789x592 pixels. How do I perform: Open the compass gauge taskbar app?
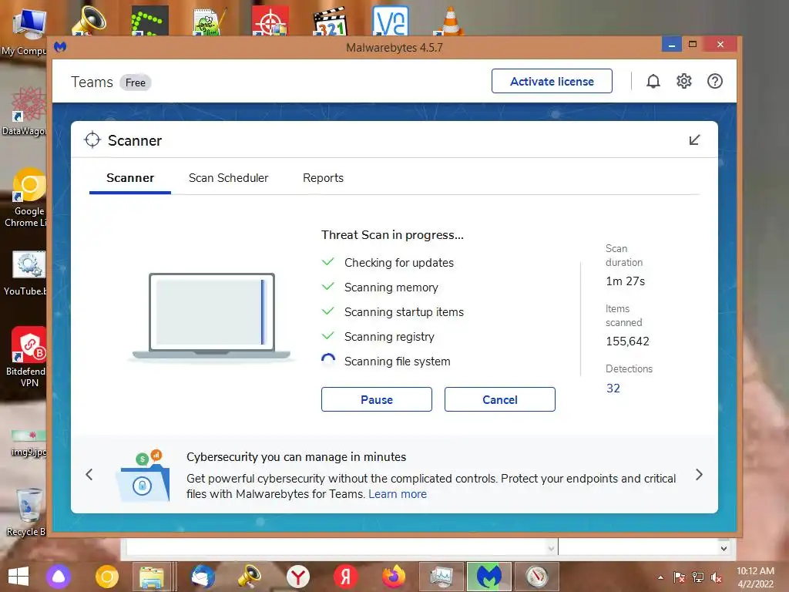(537, 577)
